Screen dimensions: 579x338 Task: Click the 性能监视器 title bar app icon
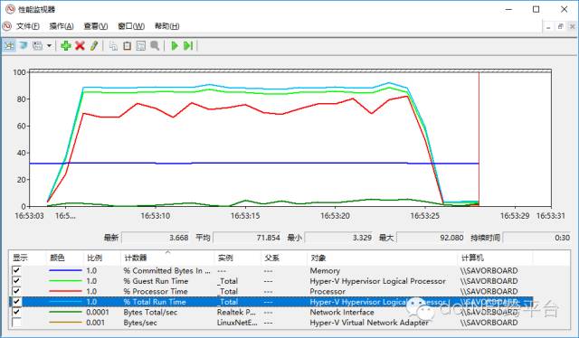(x=10, y=9)
